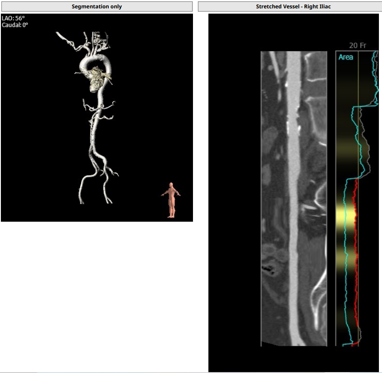Image resolution: width=382 pixels, height=373 pixels.
Task: Click the "Segmentation only" panel header
Action: (x=97, y=7)
